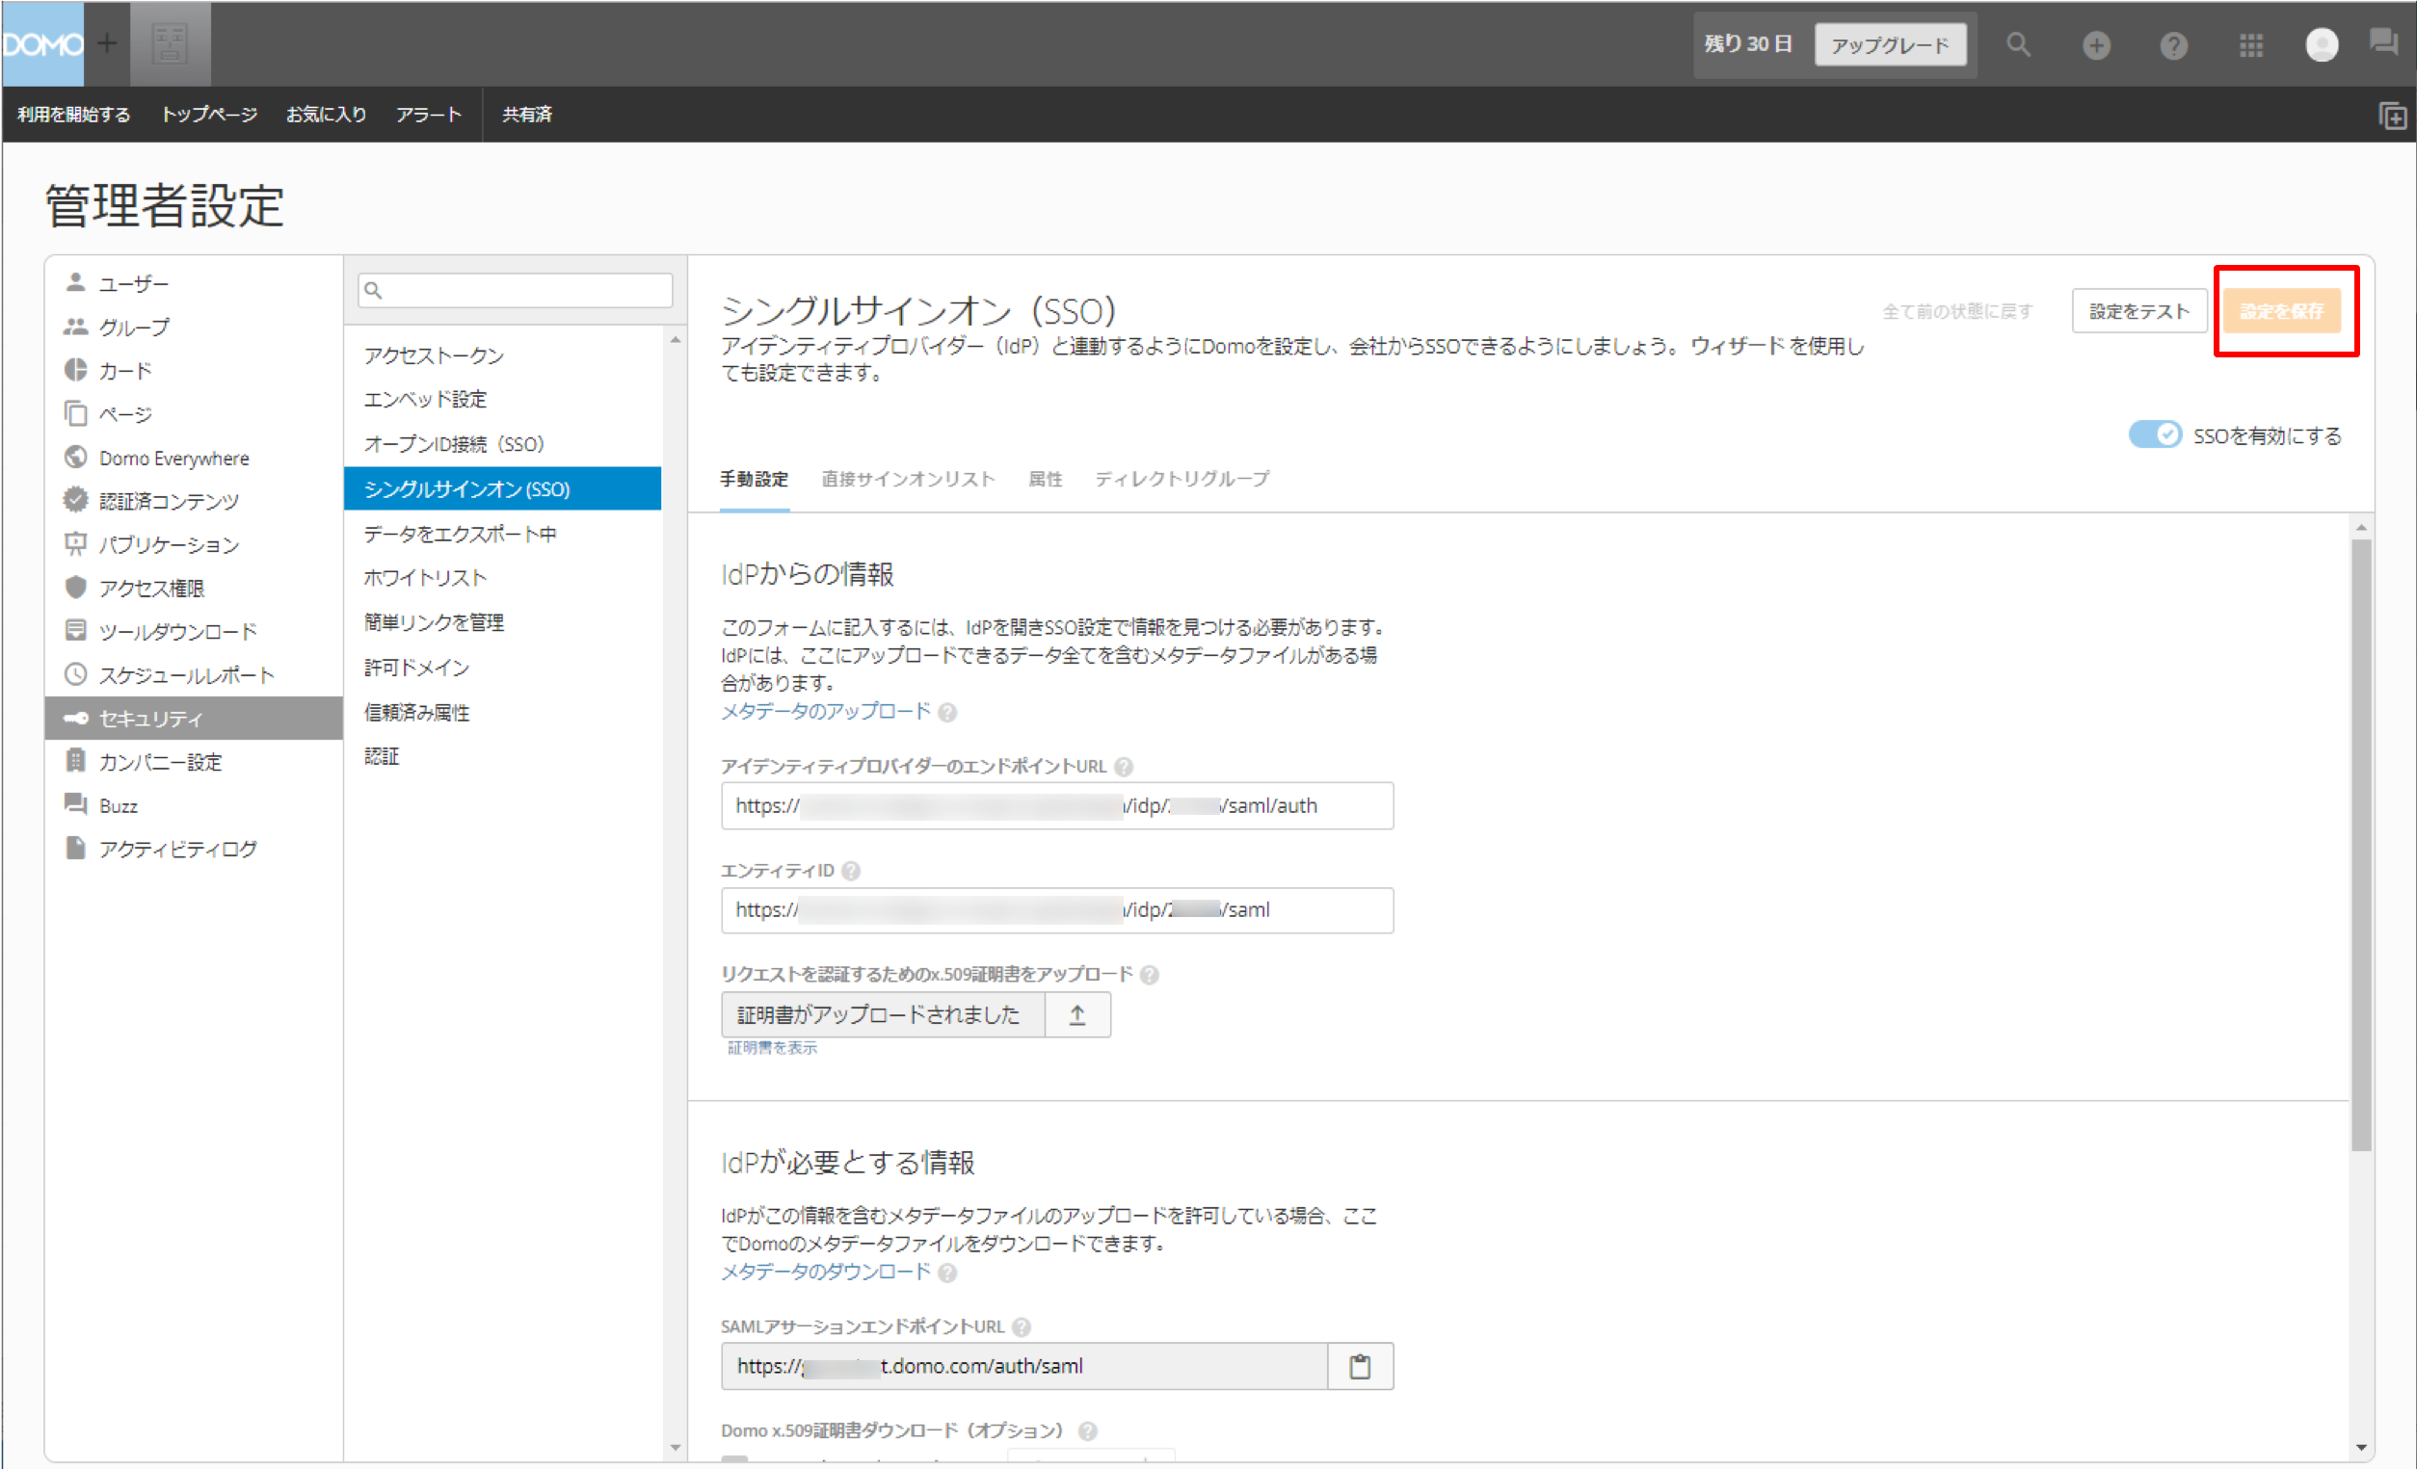This screenshot has height=1469, width=2417.
Task: Select セキュリティ in sidebar
Action: pos(195,718)
